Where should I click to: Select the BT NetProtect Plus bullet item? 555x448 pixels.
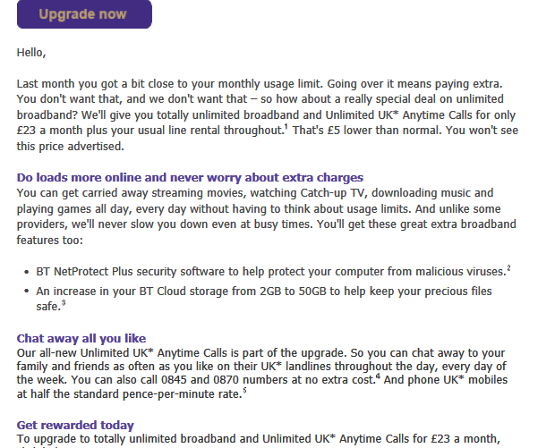(x=269, y=270)
